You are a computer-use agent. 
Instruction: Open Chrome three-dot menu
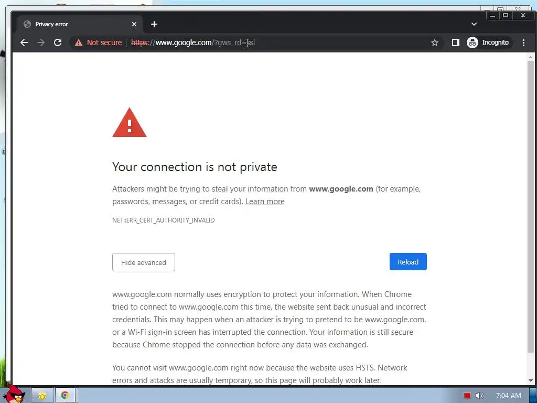coord(523,43)
